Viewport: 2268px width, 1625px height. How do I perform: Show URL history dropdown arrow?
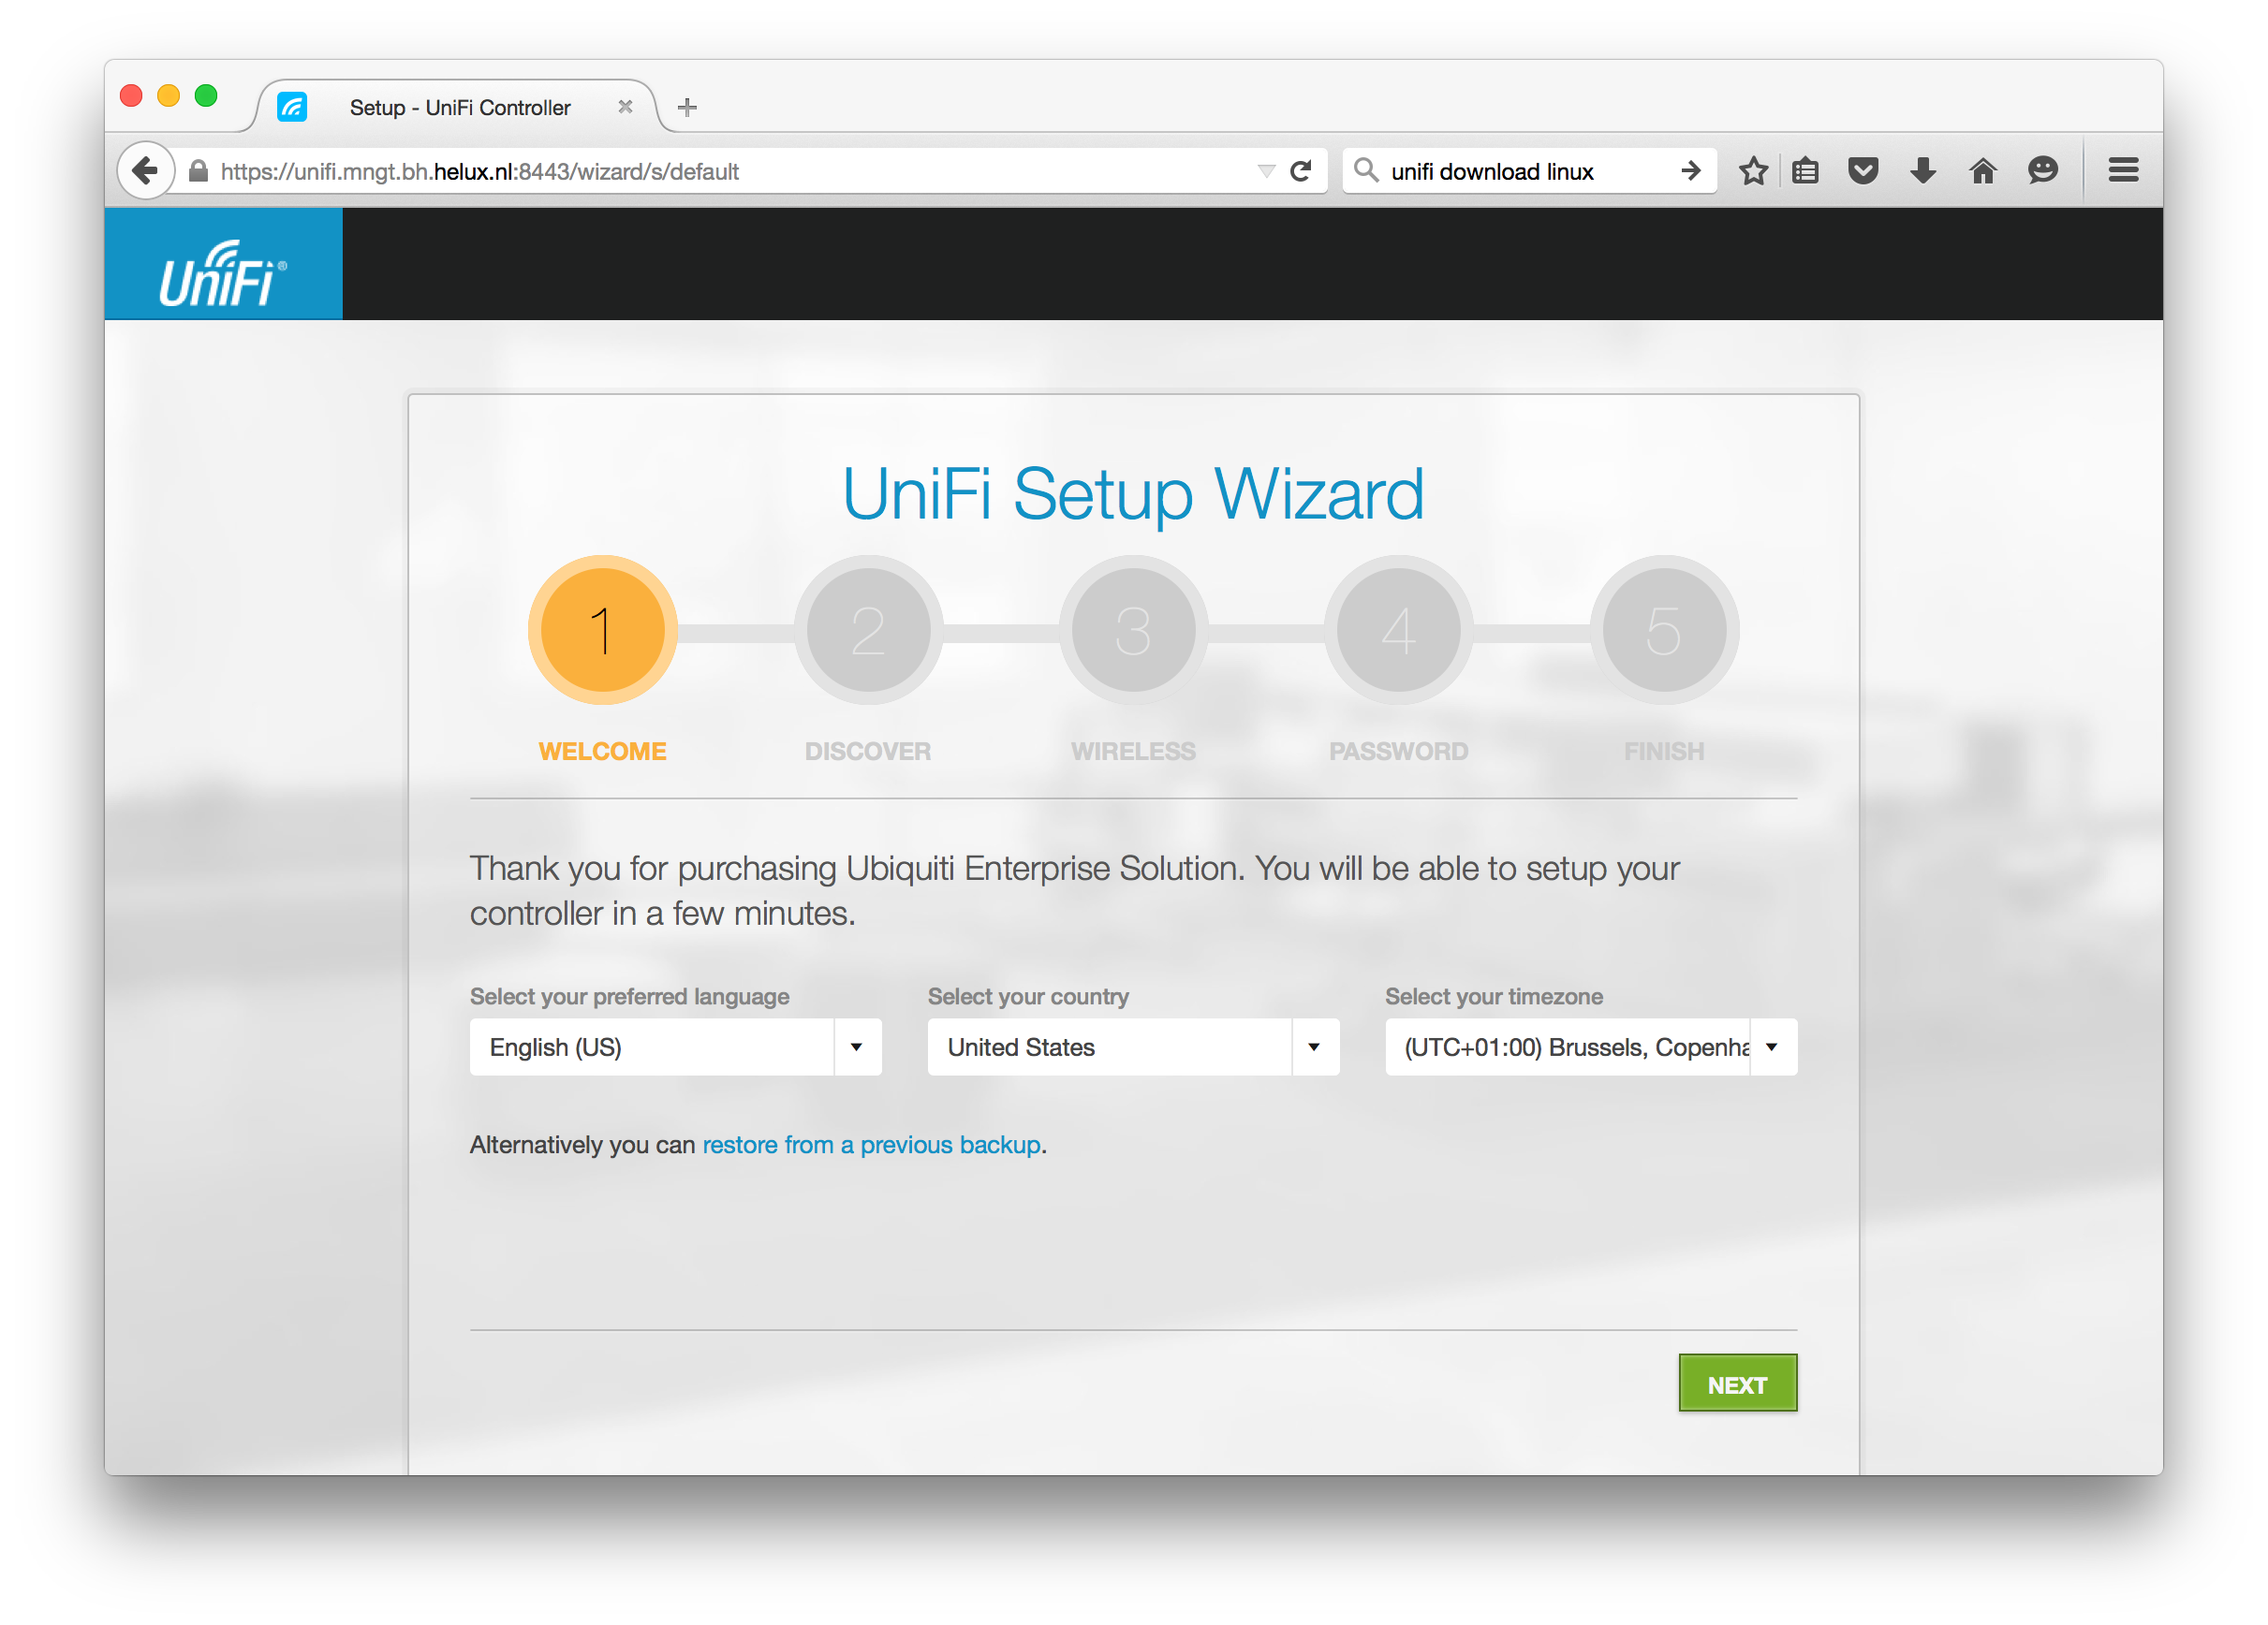(x=1266, y=171)
